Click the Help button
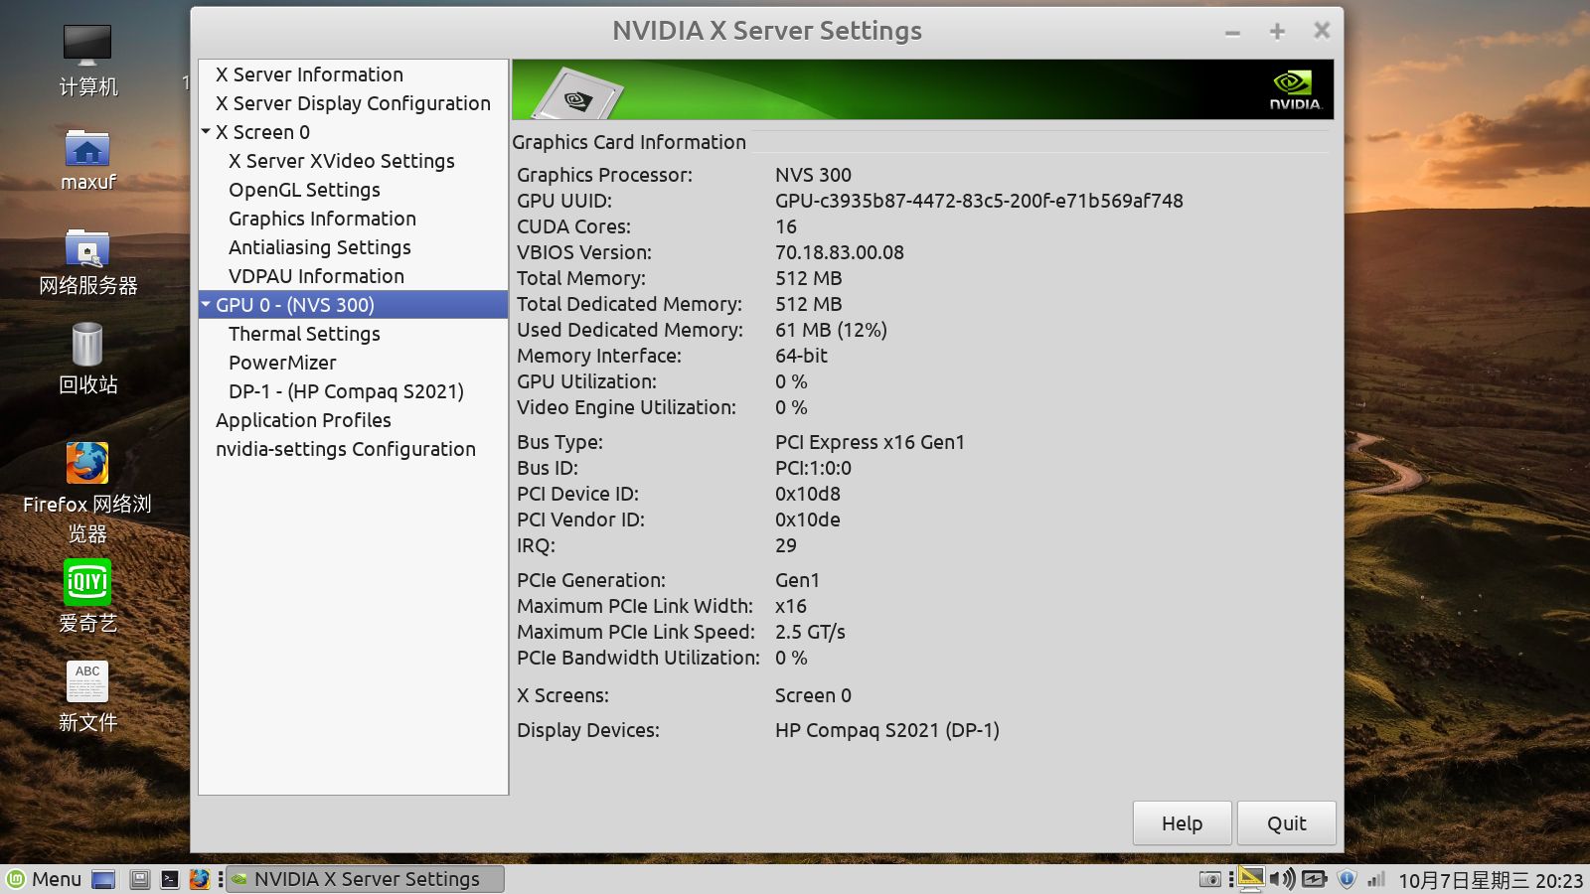1590x894 pixels. tap(1182, 823)
